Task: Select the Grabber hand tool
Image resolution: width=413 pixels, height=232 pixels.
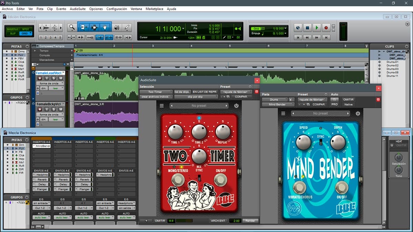Action: [x=105, y=27]
